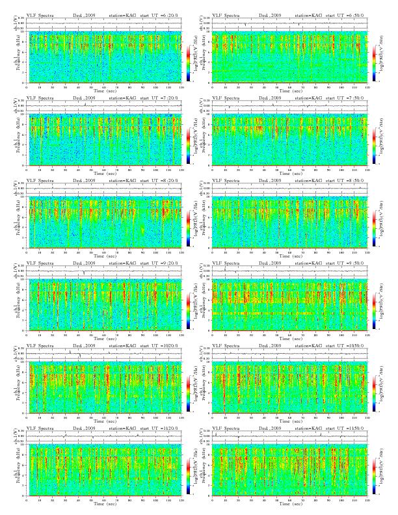The width and height of the screenshot is (398, 515).
Task: Select the color bar beside the 10:50 spectrogram
Action: coord(375,394)
